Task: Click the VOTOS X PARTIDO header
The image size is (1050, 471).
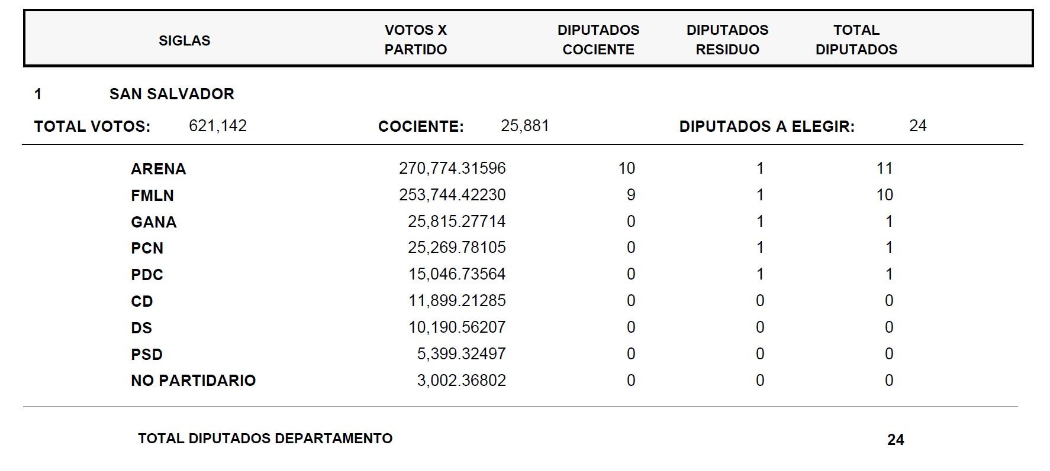Action: (416, 40)
